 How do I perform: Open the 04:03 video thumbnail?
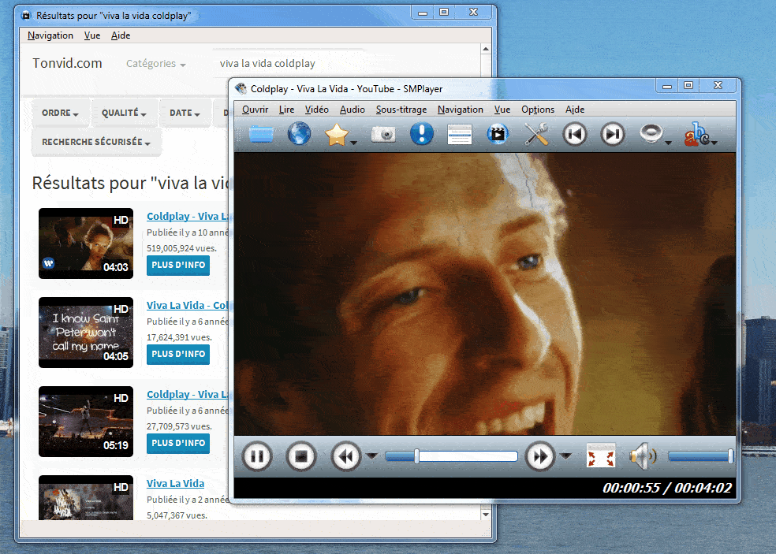[x=86, y=244]
